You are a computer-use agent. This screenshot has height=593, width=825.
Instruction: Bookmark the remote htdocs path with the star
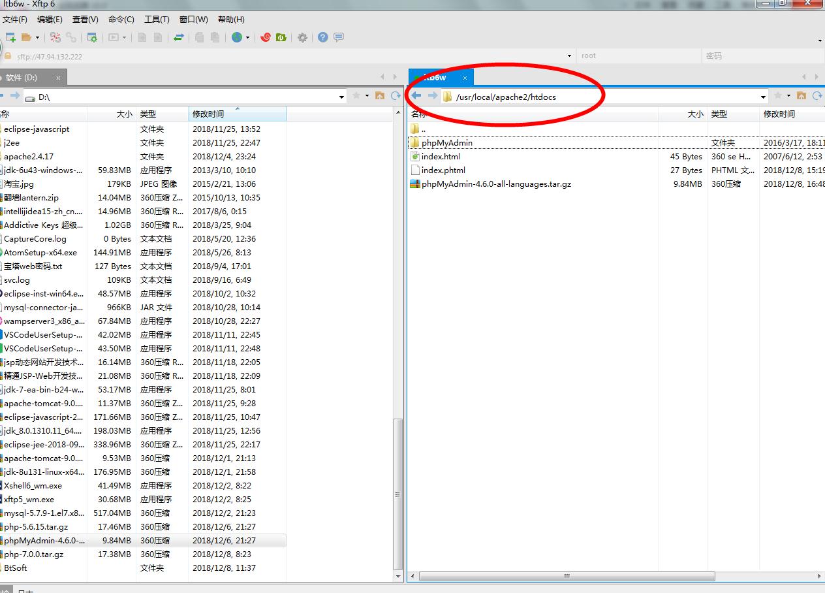778,96
